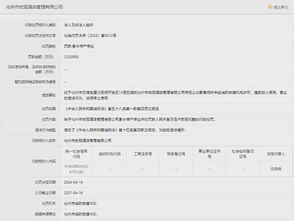
Task: Click the column header 社会组织登记证号
Action: click(243, 154)
